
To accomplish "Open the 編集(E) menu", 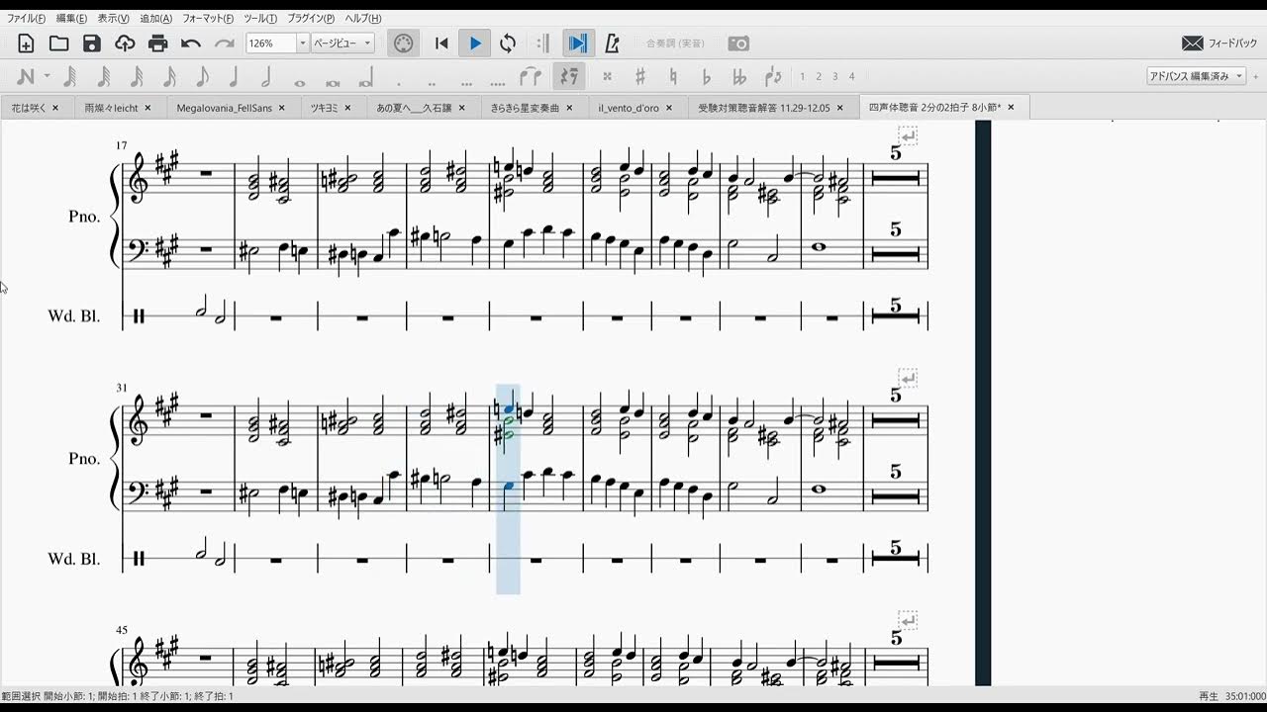I will (71, 19).
